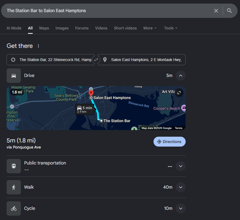
Task: Click the Sears Bellows County Park label
Action: tap(66, 97)
